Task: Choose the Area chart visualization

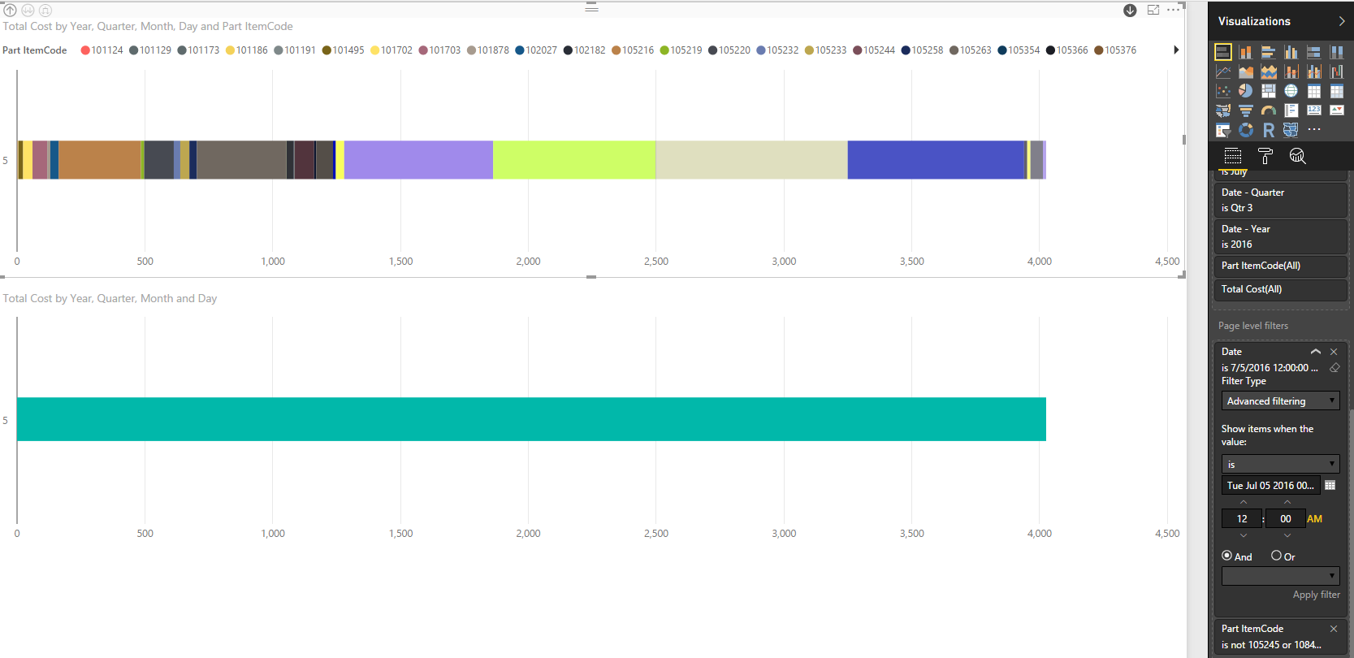Action: pos(1245,71)
